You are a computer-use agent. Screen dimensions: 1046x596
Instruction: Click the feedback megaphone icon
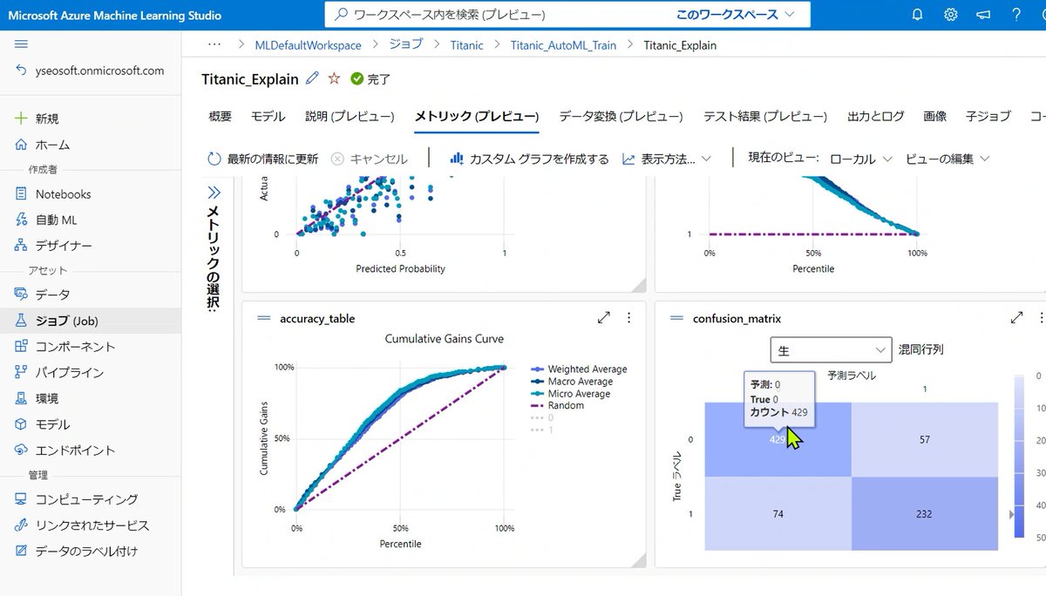tap(983, 15)
